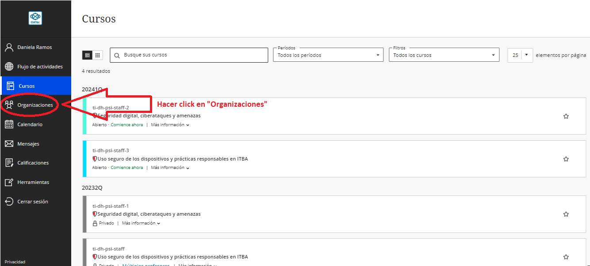Screen dimensions: 590x266
Task: Open the Filtros Todos los cursos dropdown
Action: 444,55
